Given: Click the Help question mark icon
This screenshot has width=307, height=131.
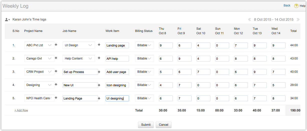Looking at the screenshot, I should [x=296, y=6].
